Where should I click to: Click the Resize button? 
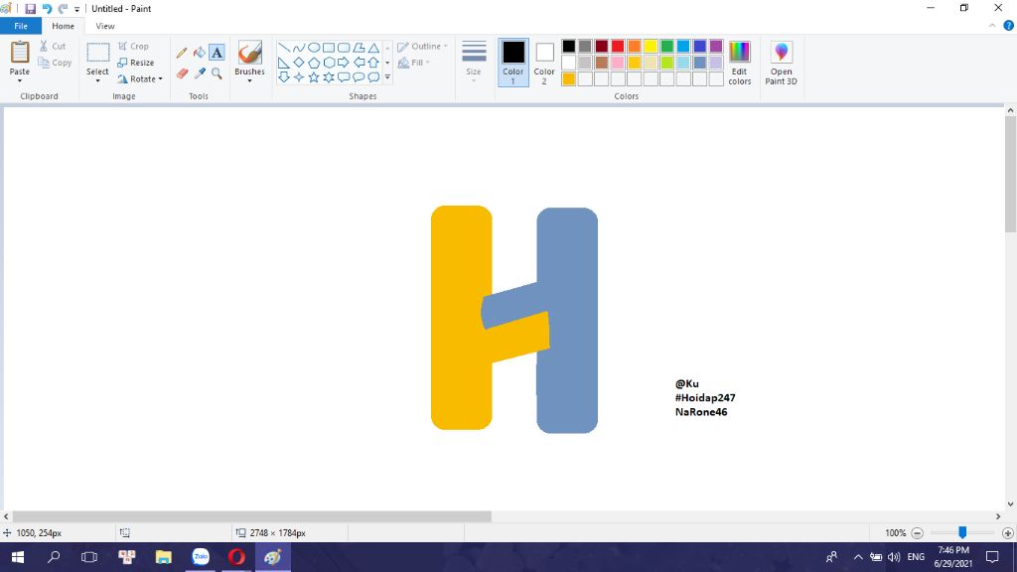pyautogui.click(x=136, y=63)
